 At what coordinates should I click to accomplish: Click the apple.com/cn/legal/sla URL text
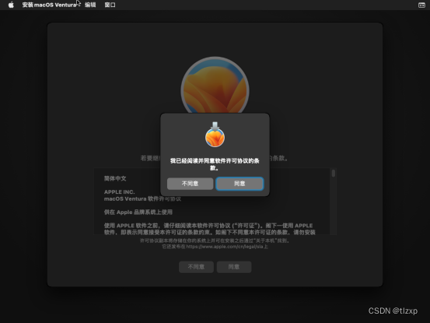[225, 247]
